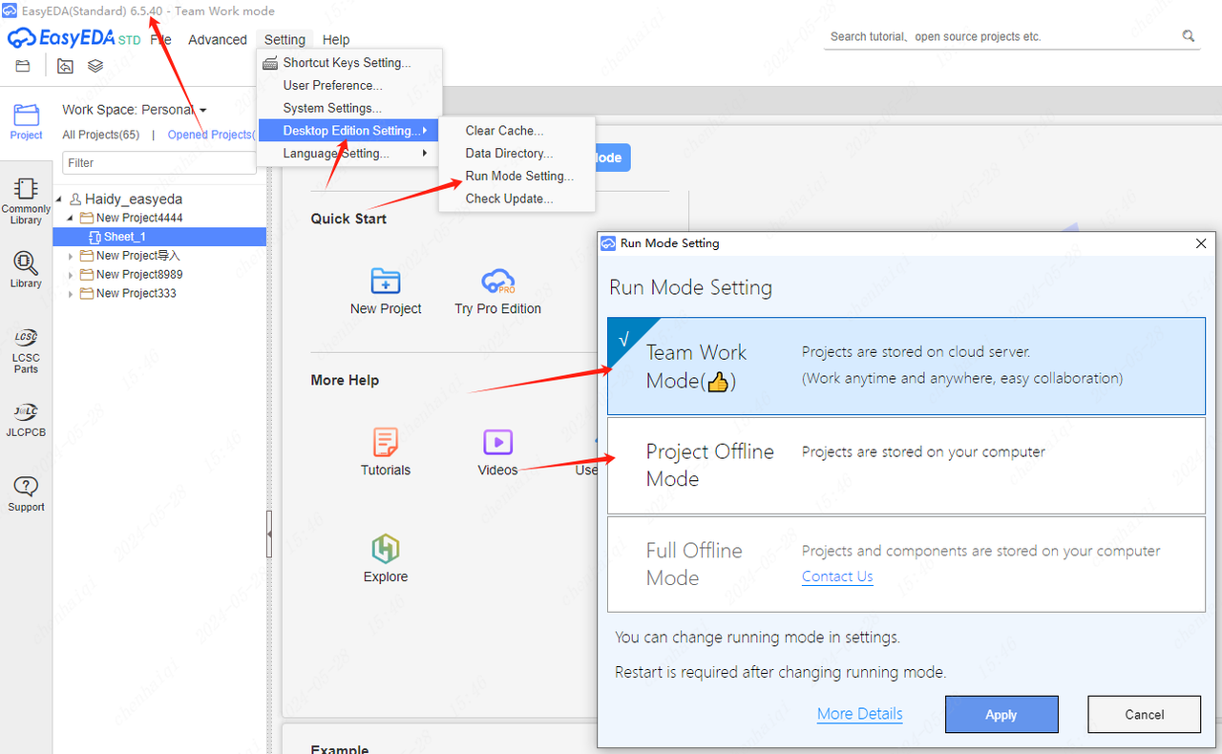Open the Videos help icon
1222x754 pixels.
[x=497, y=442]
